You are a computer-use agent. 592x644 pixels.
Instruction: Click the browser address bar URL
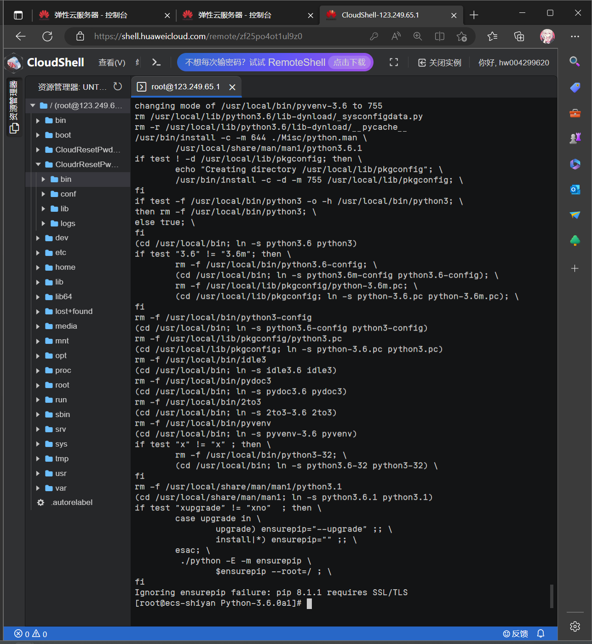pyautogui.click(x=198, y=36)
